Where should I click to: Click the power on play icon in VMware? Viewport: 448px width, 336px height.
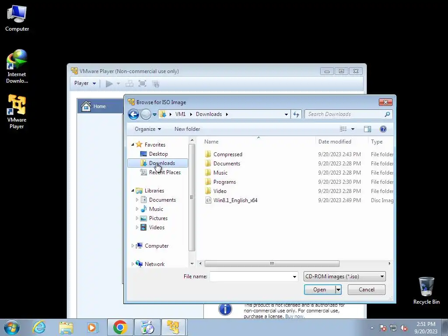pyautogui.click(x=109, y=84)
